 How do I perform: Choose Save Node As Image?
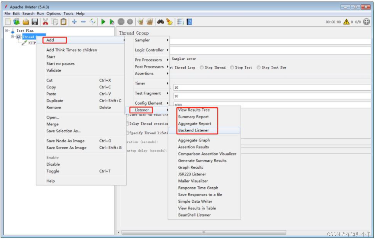click(81, 141)
